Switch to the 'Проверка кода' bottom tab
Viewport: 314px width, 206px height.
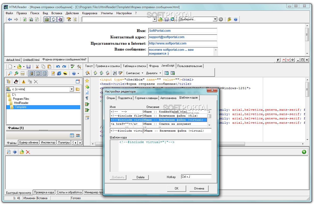44,192
